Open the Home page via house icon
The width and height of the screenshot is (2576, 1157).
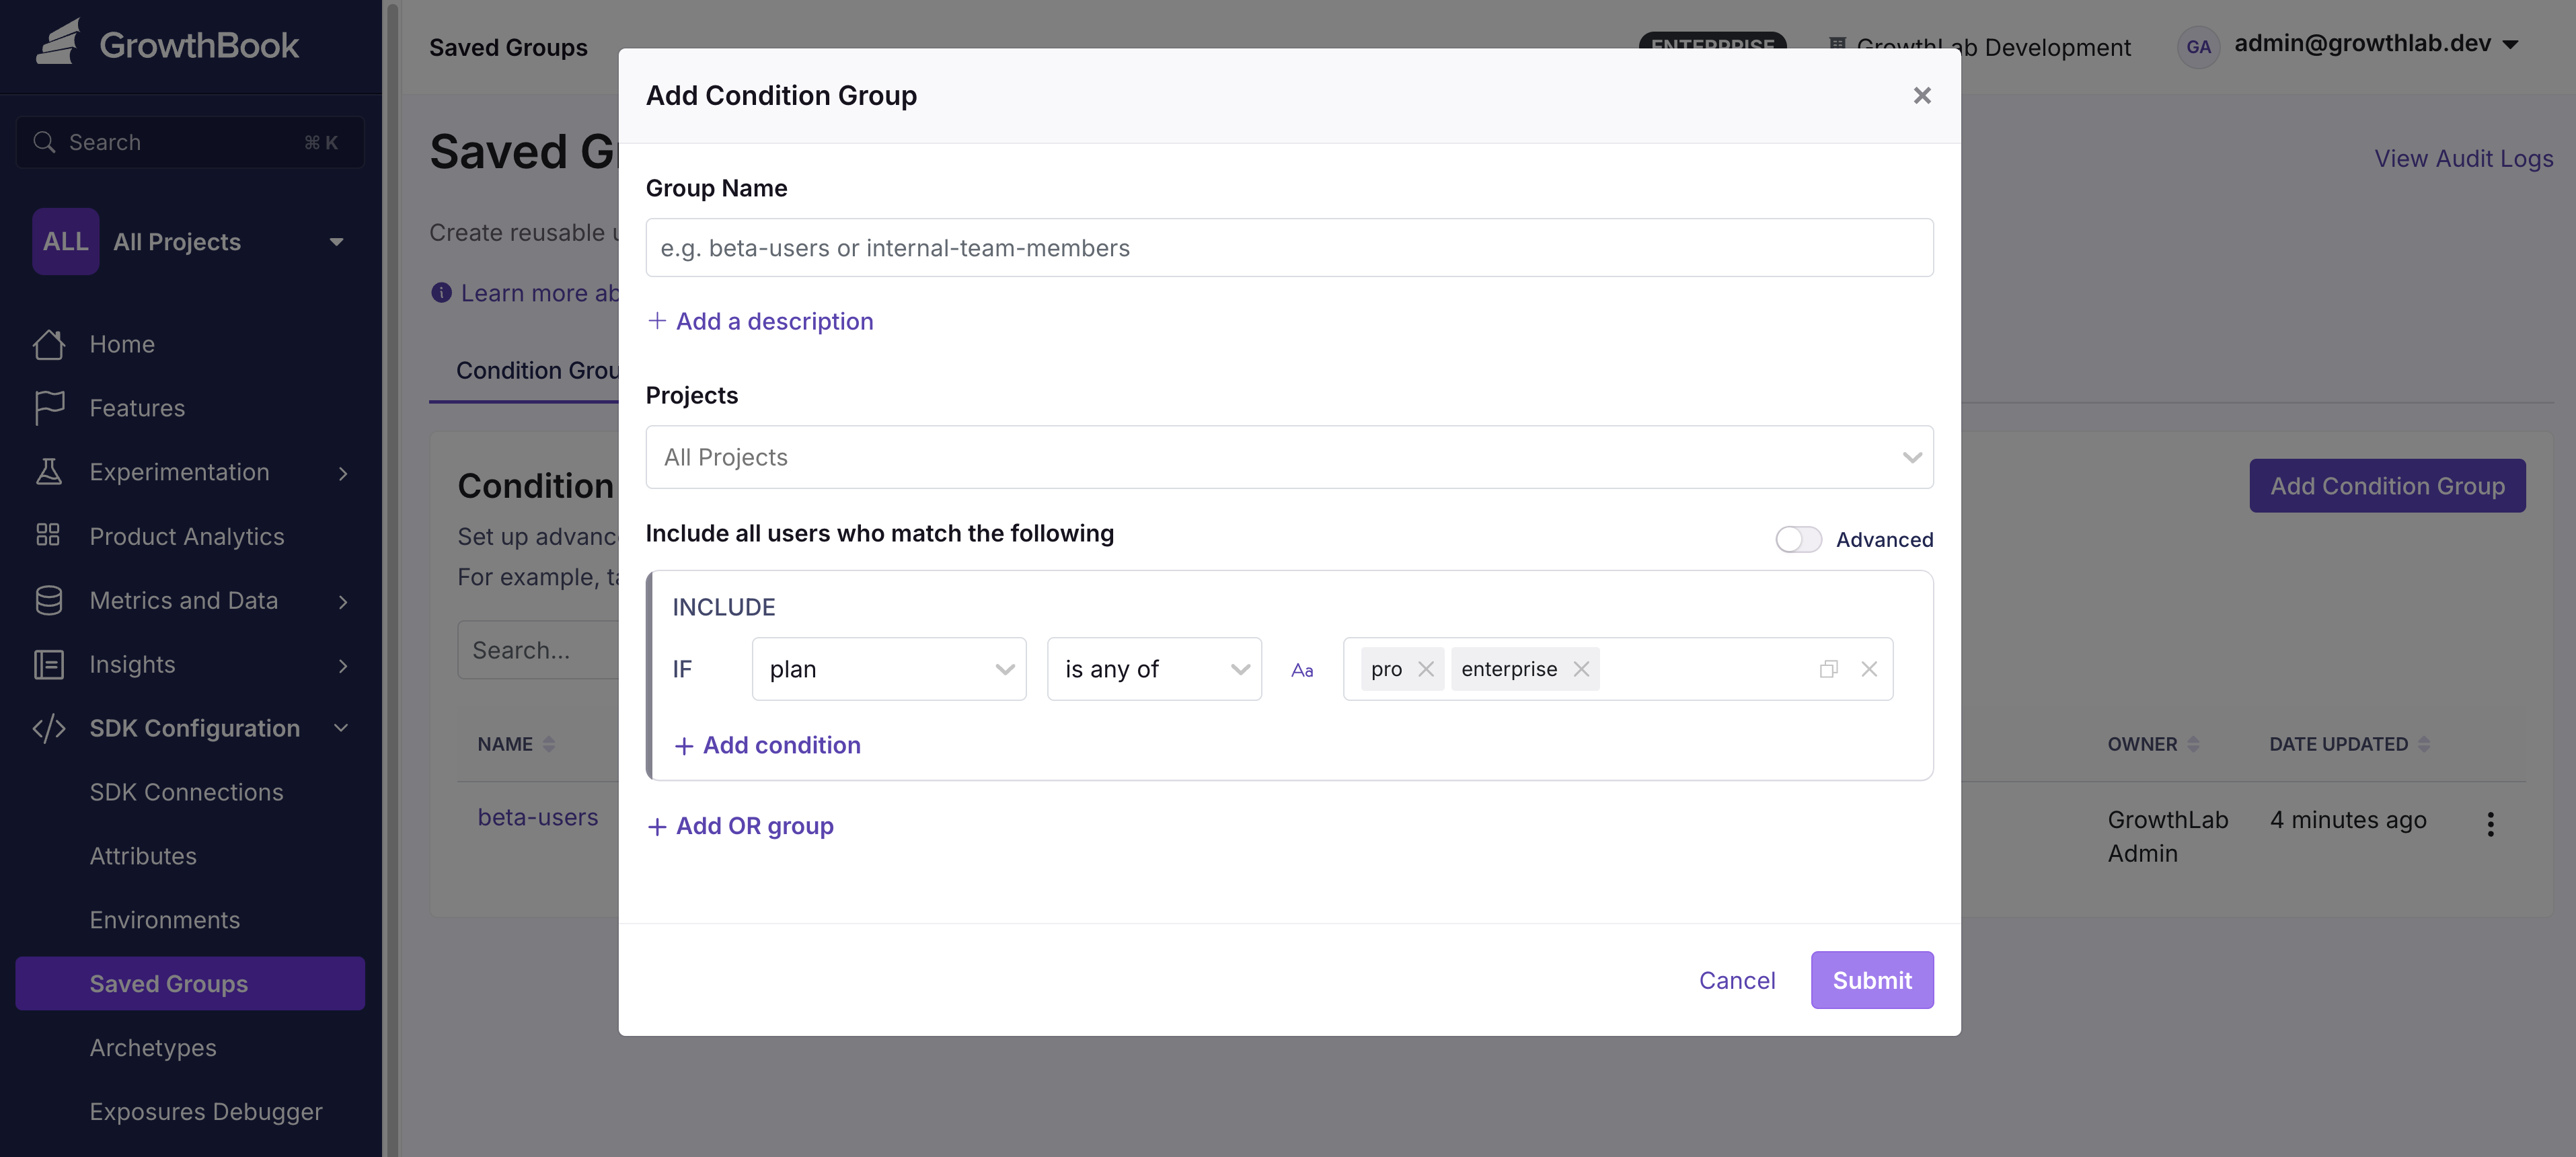(50, 343)
